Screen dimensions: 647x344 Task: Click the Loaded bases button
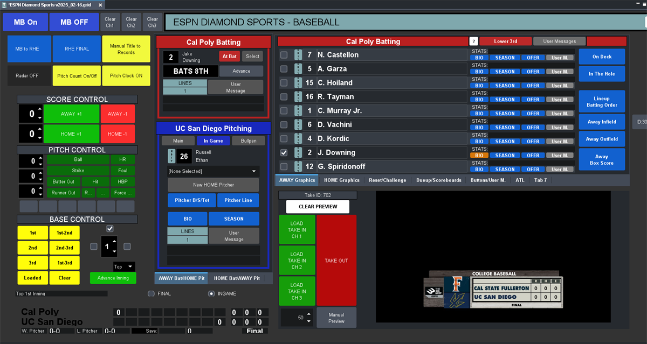(x=32, y=278)
